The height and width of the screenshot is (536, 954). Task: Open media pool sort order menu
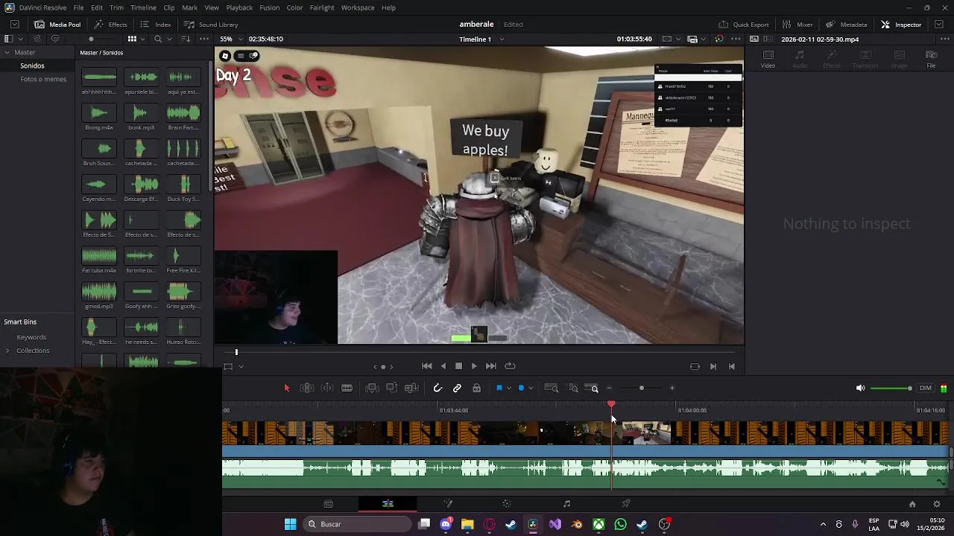(x=186, y=39)
